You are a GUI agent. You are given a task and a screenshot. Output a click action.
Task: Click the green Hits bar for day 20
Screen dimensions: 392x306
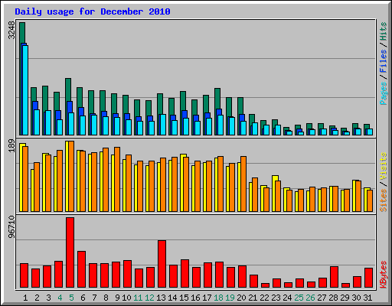pyautogui.click(x=240, y=106)
